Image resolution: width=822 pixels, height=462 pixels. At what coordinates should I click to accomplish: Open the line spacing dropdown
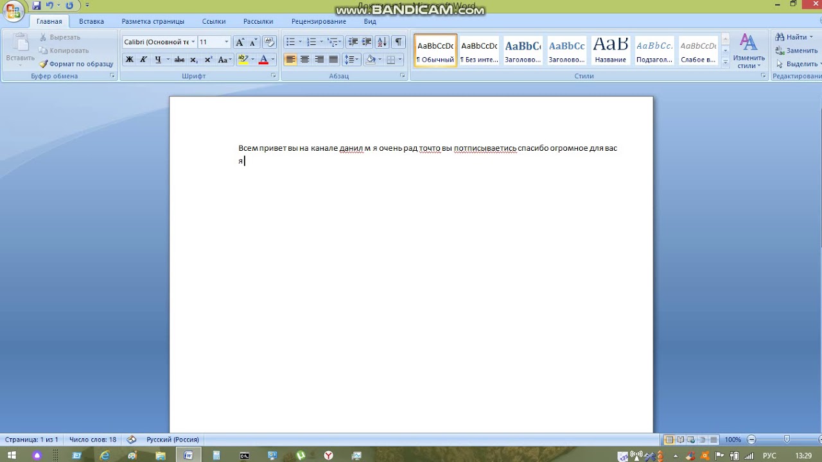click(351, 60)
